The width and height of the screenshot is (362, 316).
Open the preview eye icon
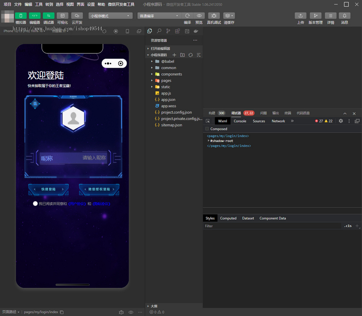click(x=199, y=16)
